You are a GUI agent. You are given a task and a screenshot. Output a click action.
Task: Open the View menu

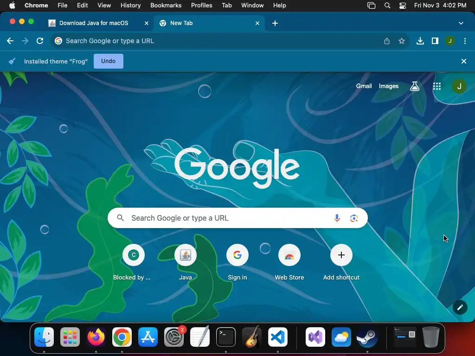tap(104, 6)
